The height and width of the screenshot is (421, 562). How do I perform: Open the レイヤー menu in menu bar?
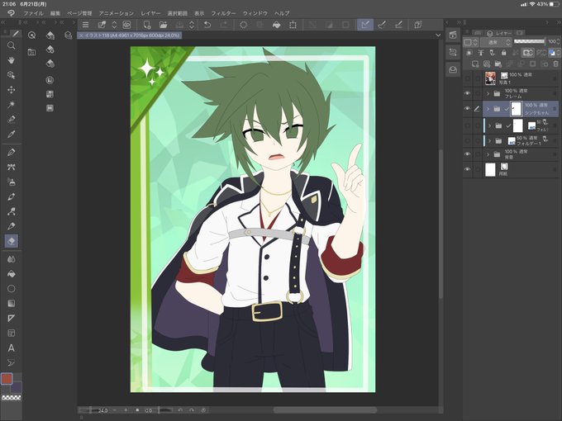150,13
